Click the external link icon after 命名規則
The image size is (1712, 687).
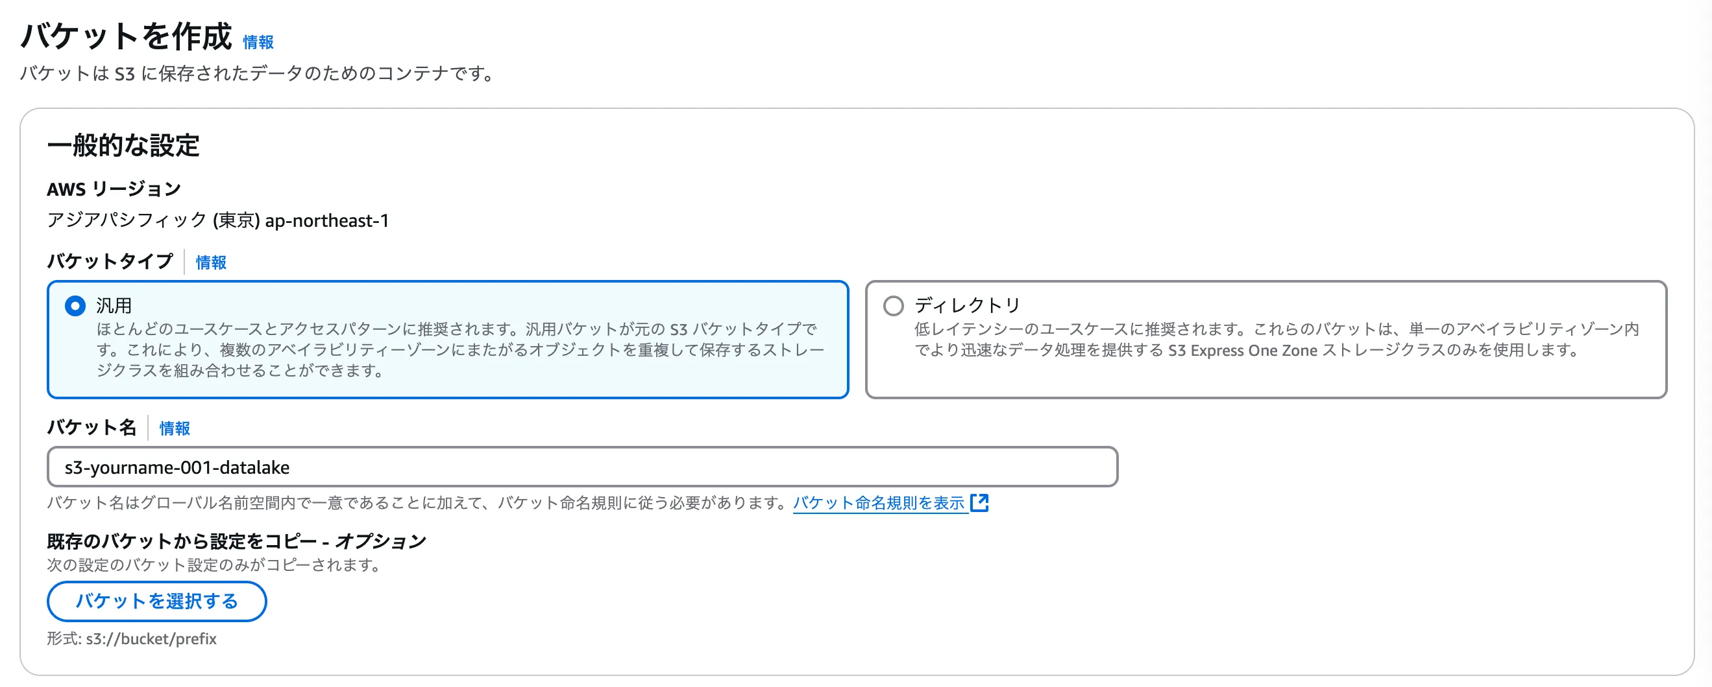click(979, 503)
